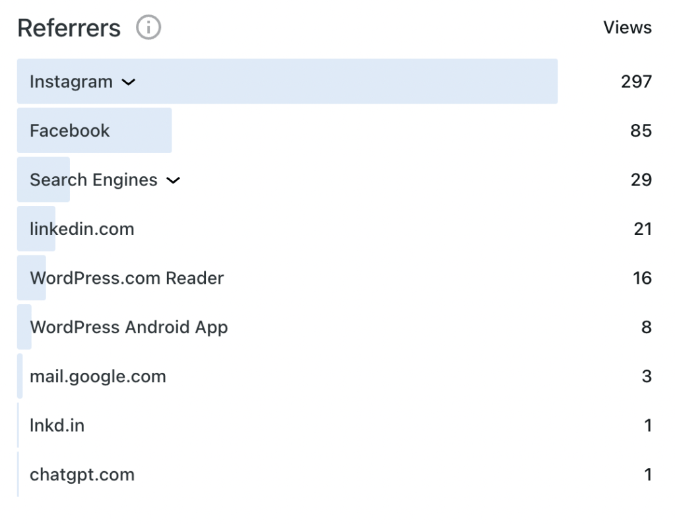Click the Referrers info icon
This screenshot has height=524, width=675.
pyautogui.click(x=148, y=28)
